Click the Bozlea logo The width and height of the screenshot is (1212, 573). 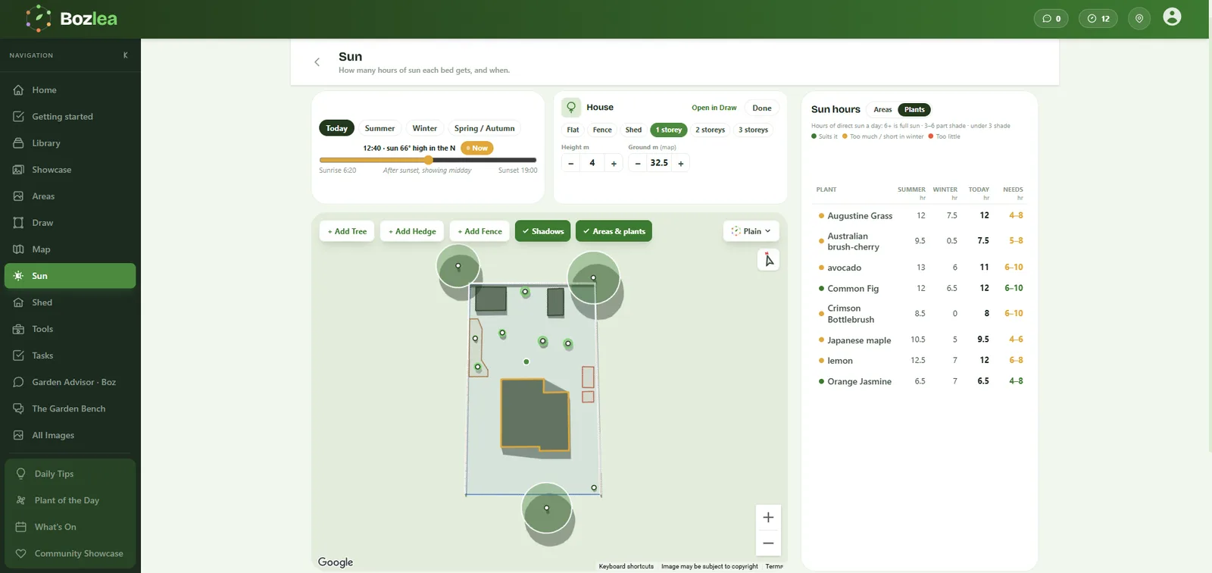click(x=72, y=18)
